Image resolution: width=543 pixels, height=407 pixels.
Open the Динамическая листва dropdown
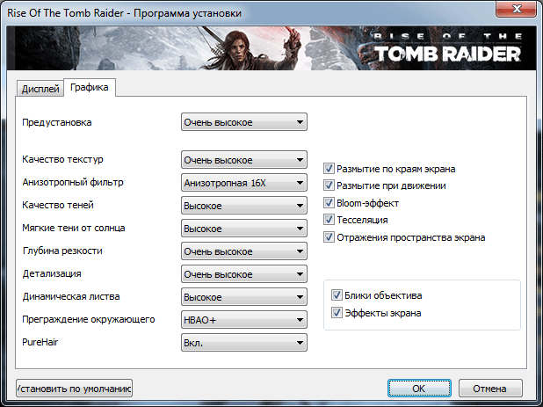click(x=243, y=297)
